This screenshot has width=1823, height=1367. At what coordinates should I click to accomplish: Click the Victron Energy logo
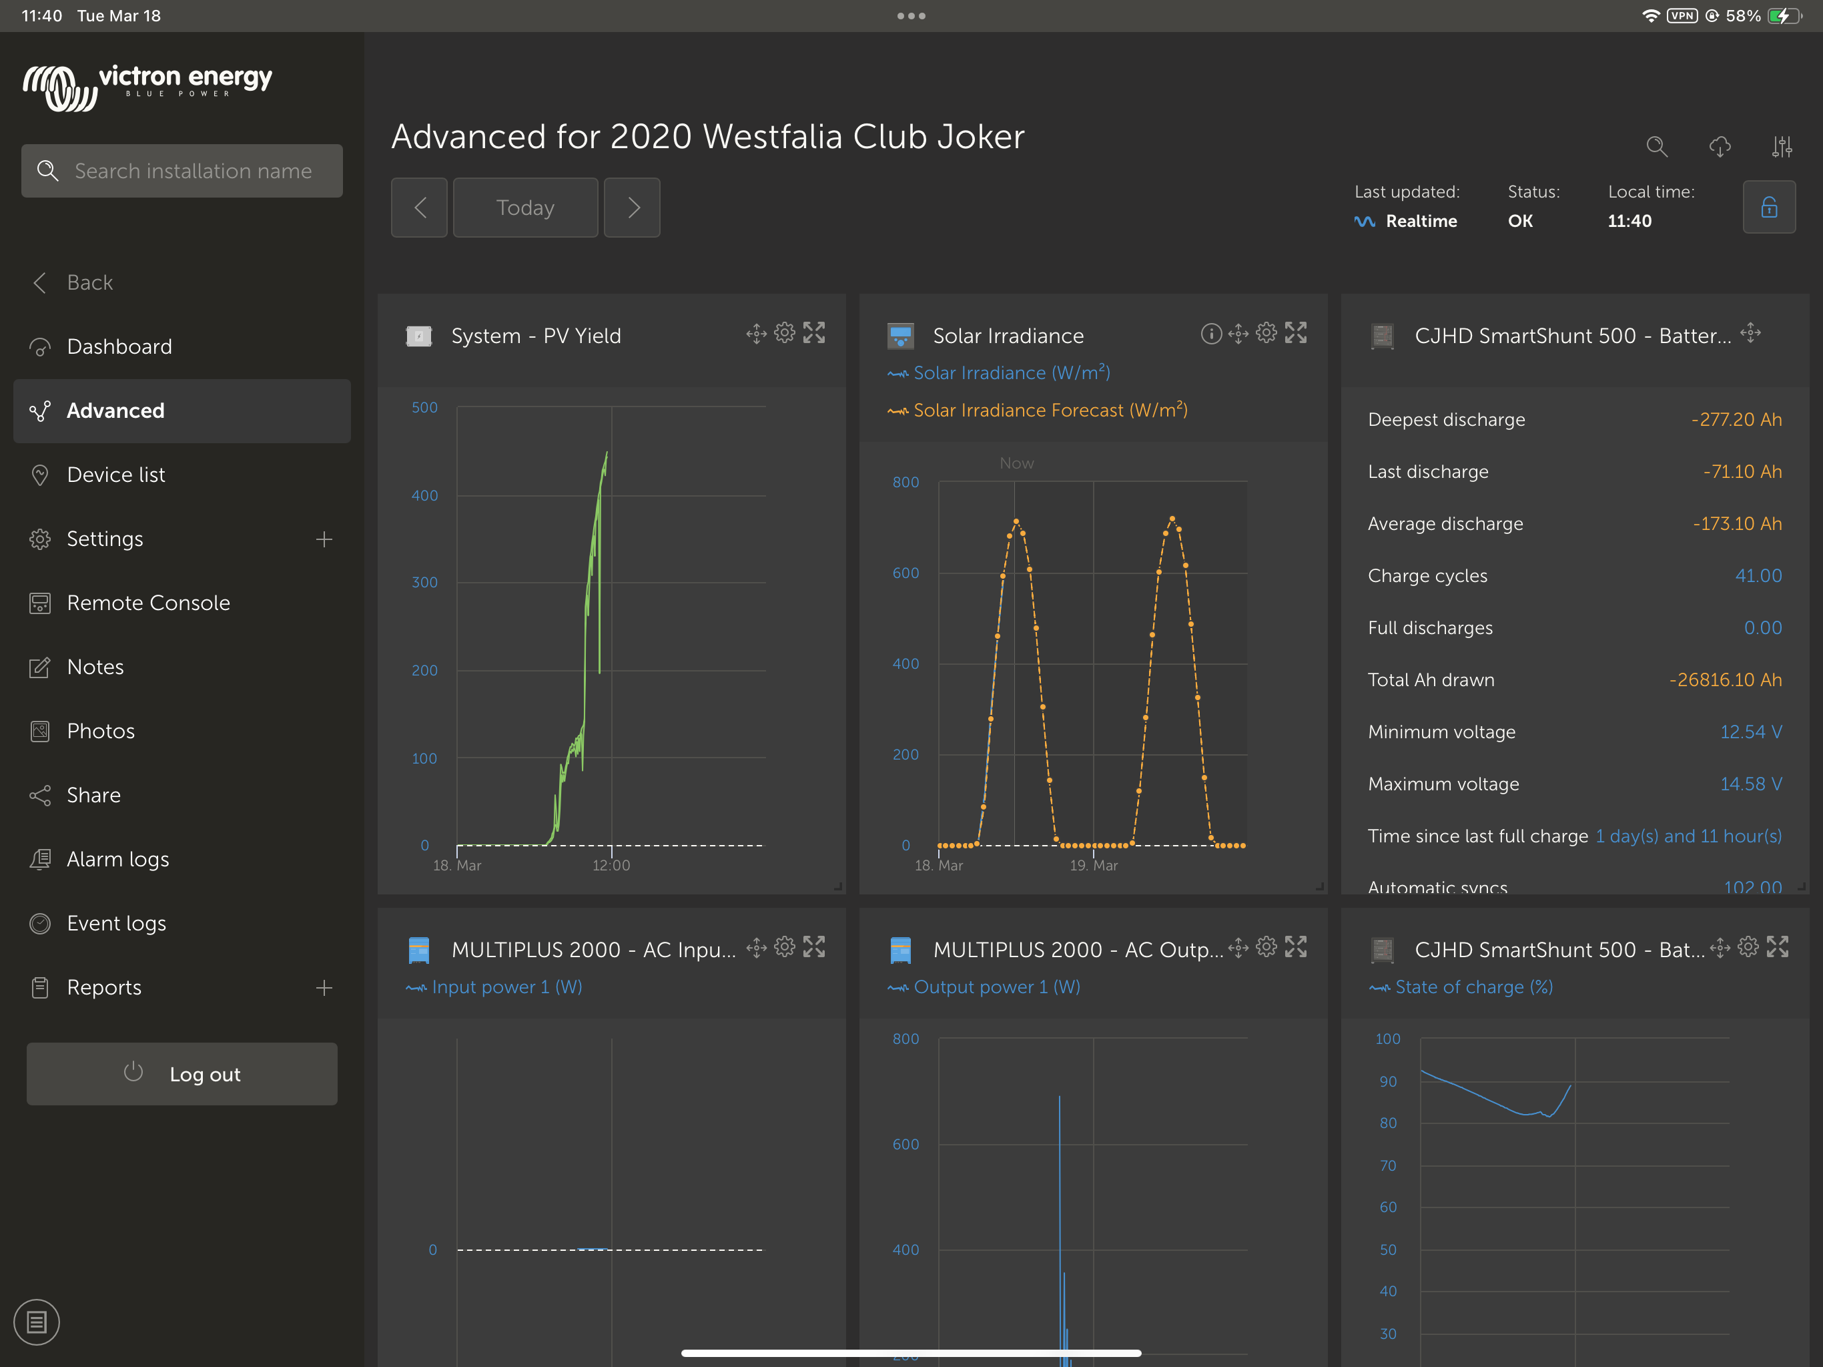(x=147, y=87)
